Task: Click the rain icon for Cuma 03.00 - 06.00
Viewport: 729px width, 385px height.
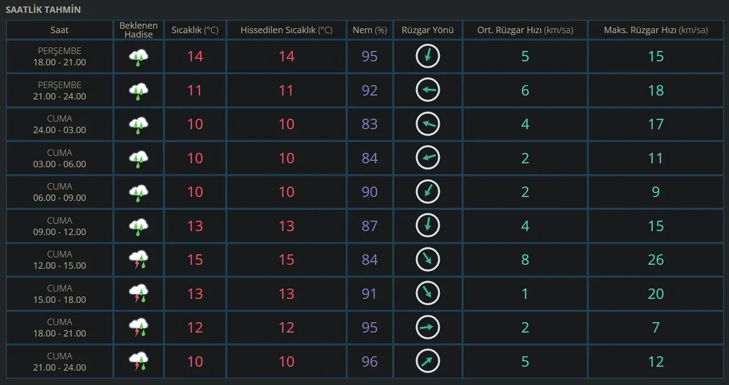Action: [x=138, y=159]
